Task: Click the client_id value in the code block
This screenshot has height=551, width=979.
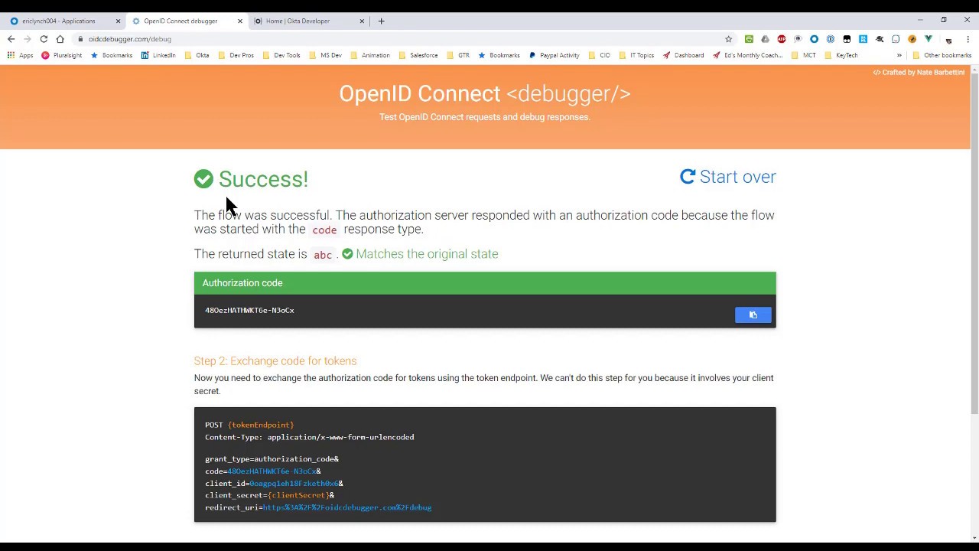Action: point(294,484)
